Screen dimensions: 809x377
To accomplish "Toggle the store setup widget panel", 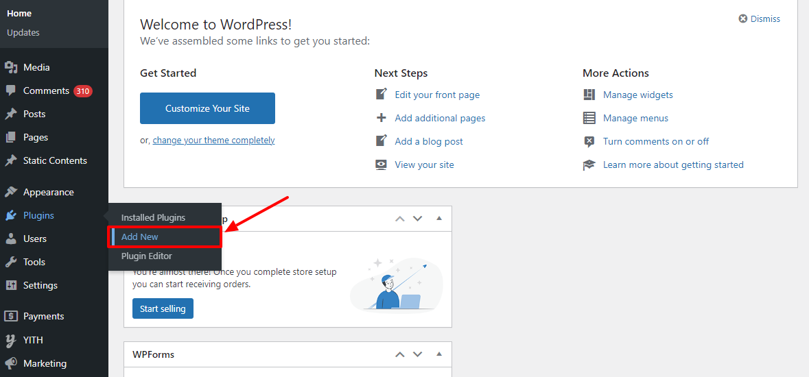I will [439, 219].
